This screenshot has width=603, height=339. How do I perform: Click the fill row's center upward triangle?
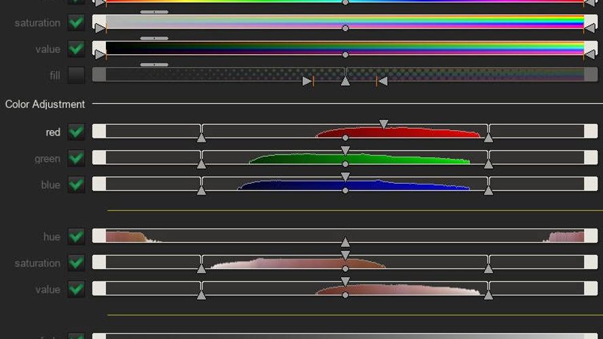[x=345, y=81]
